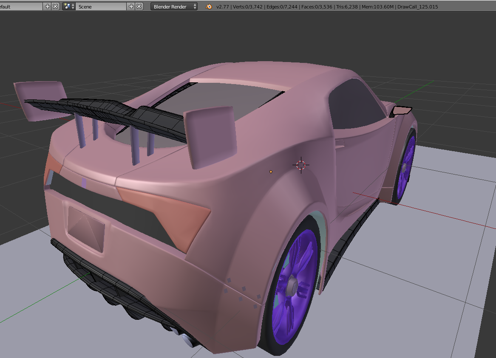Click the Scene name field
496x358 pixels.
[101, 6]
